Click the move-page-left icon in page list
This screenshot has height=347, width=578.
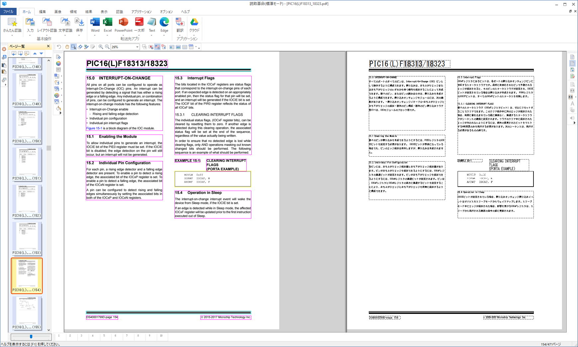pos(14,53)
